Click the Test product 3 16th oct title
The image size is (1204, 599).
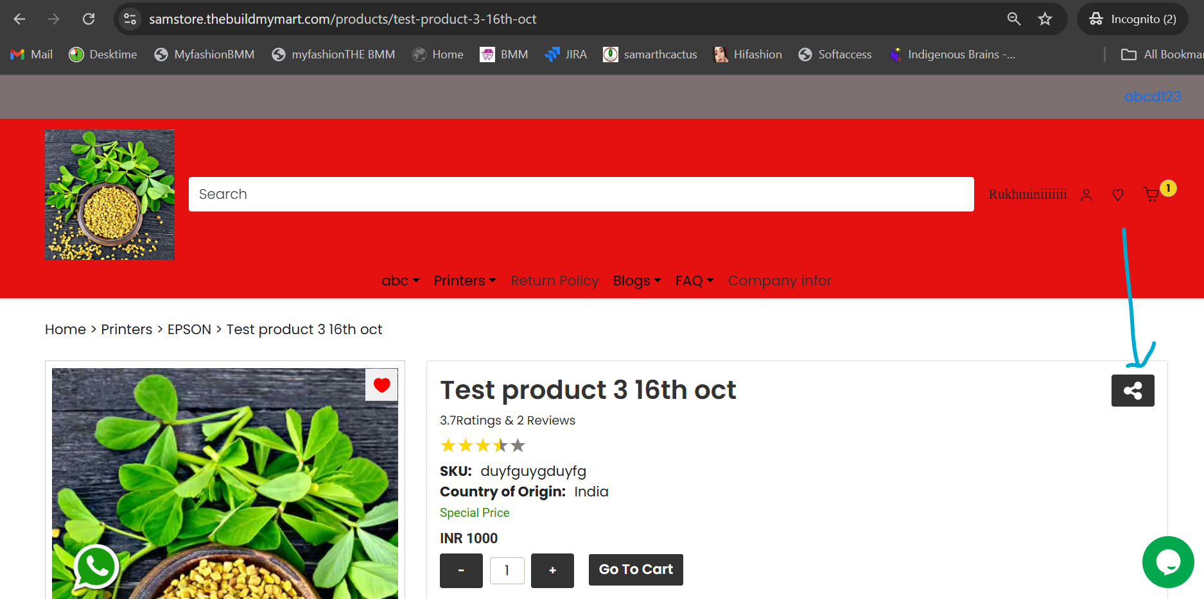588,390
